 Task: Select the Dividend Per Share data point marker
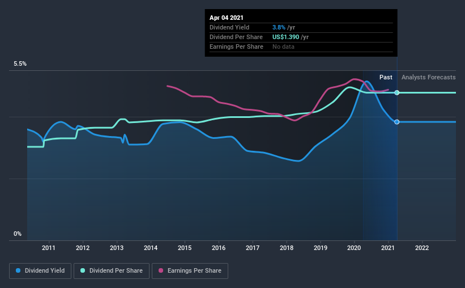tap(397, 92)
